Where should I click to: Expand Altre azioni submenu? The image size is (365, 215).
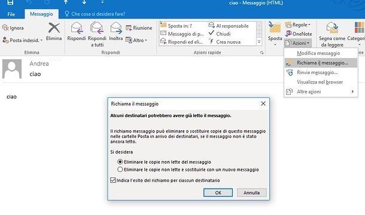[x=321, y=91]
